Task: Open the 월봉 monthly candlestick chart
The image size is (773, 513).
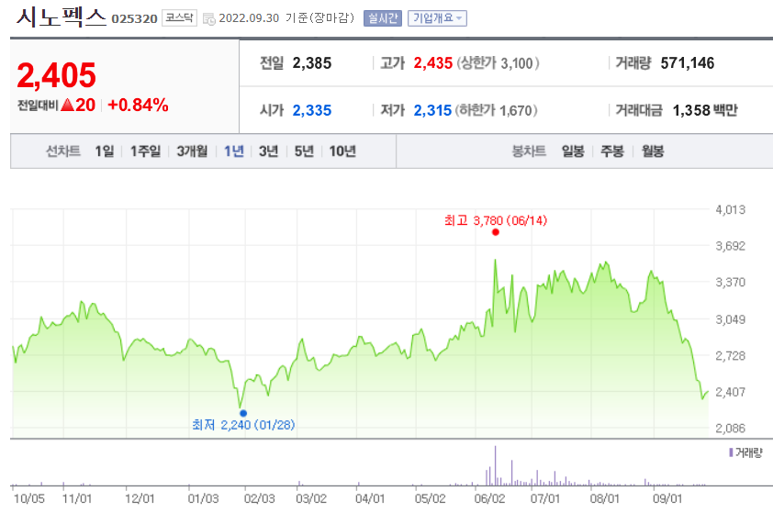Action: point(653,151)
